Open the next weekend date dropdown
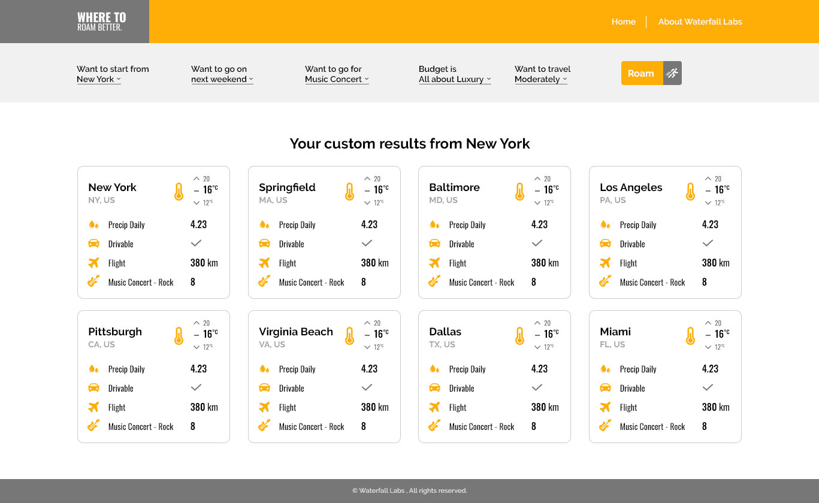Viewport: 819px width, 503px height. coord(222,79)
